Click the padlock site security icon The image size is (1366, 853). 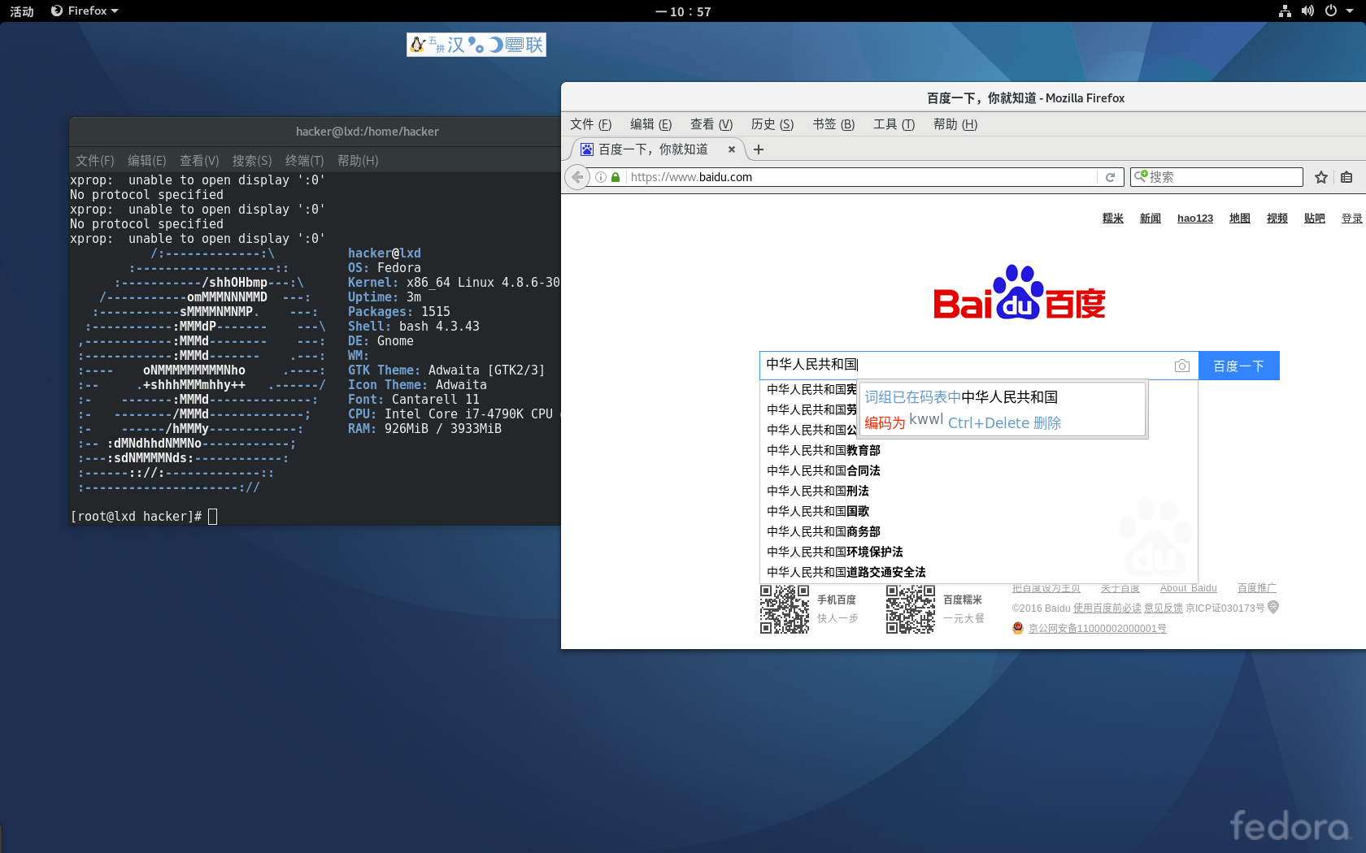pos(616,177)
